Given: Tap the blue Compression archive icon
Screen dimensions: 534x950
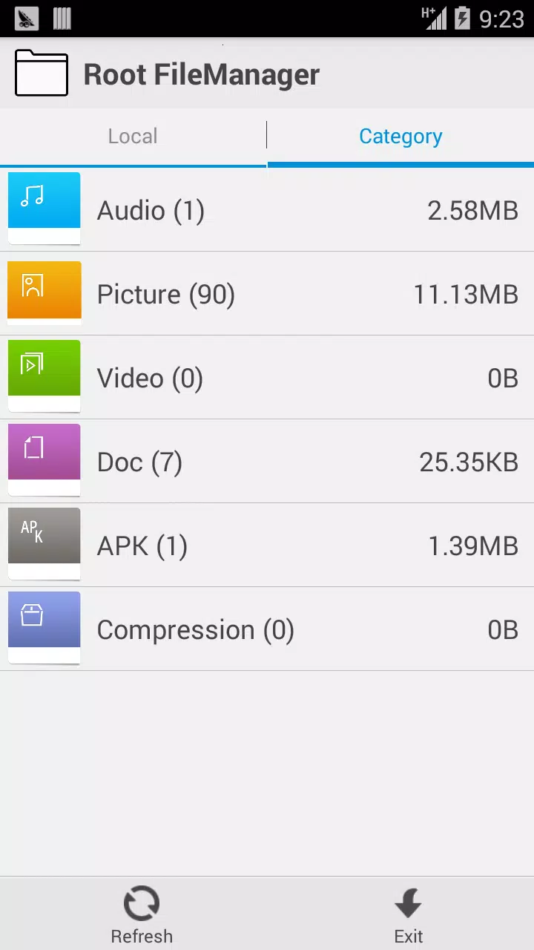Looking at the screenshot, I should [x=44, y=628].
